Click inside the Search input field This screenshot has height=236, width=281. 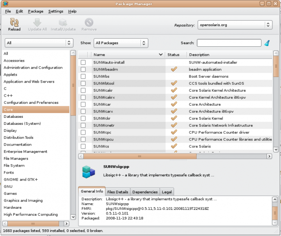229,43
